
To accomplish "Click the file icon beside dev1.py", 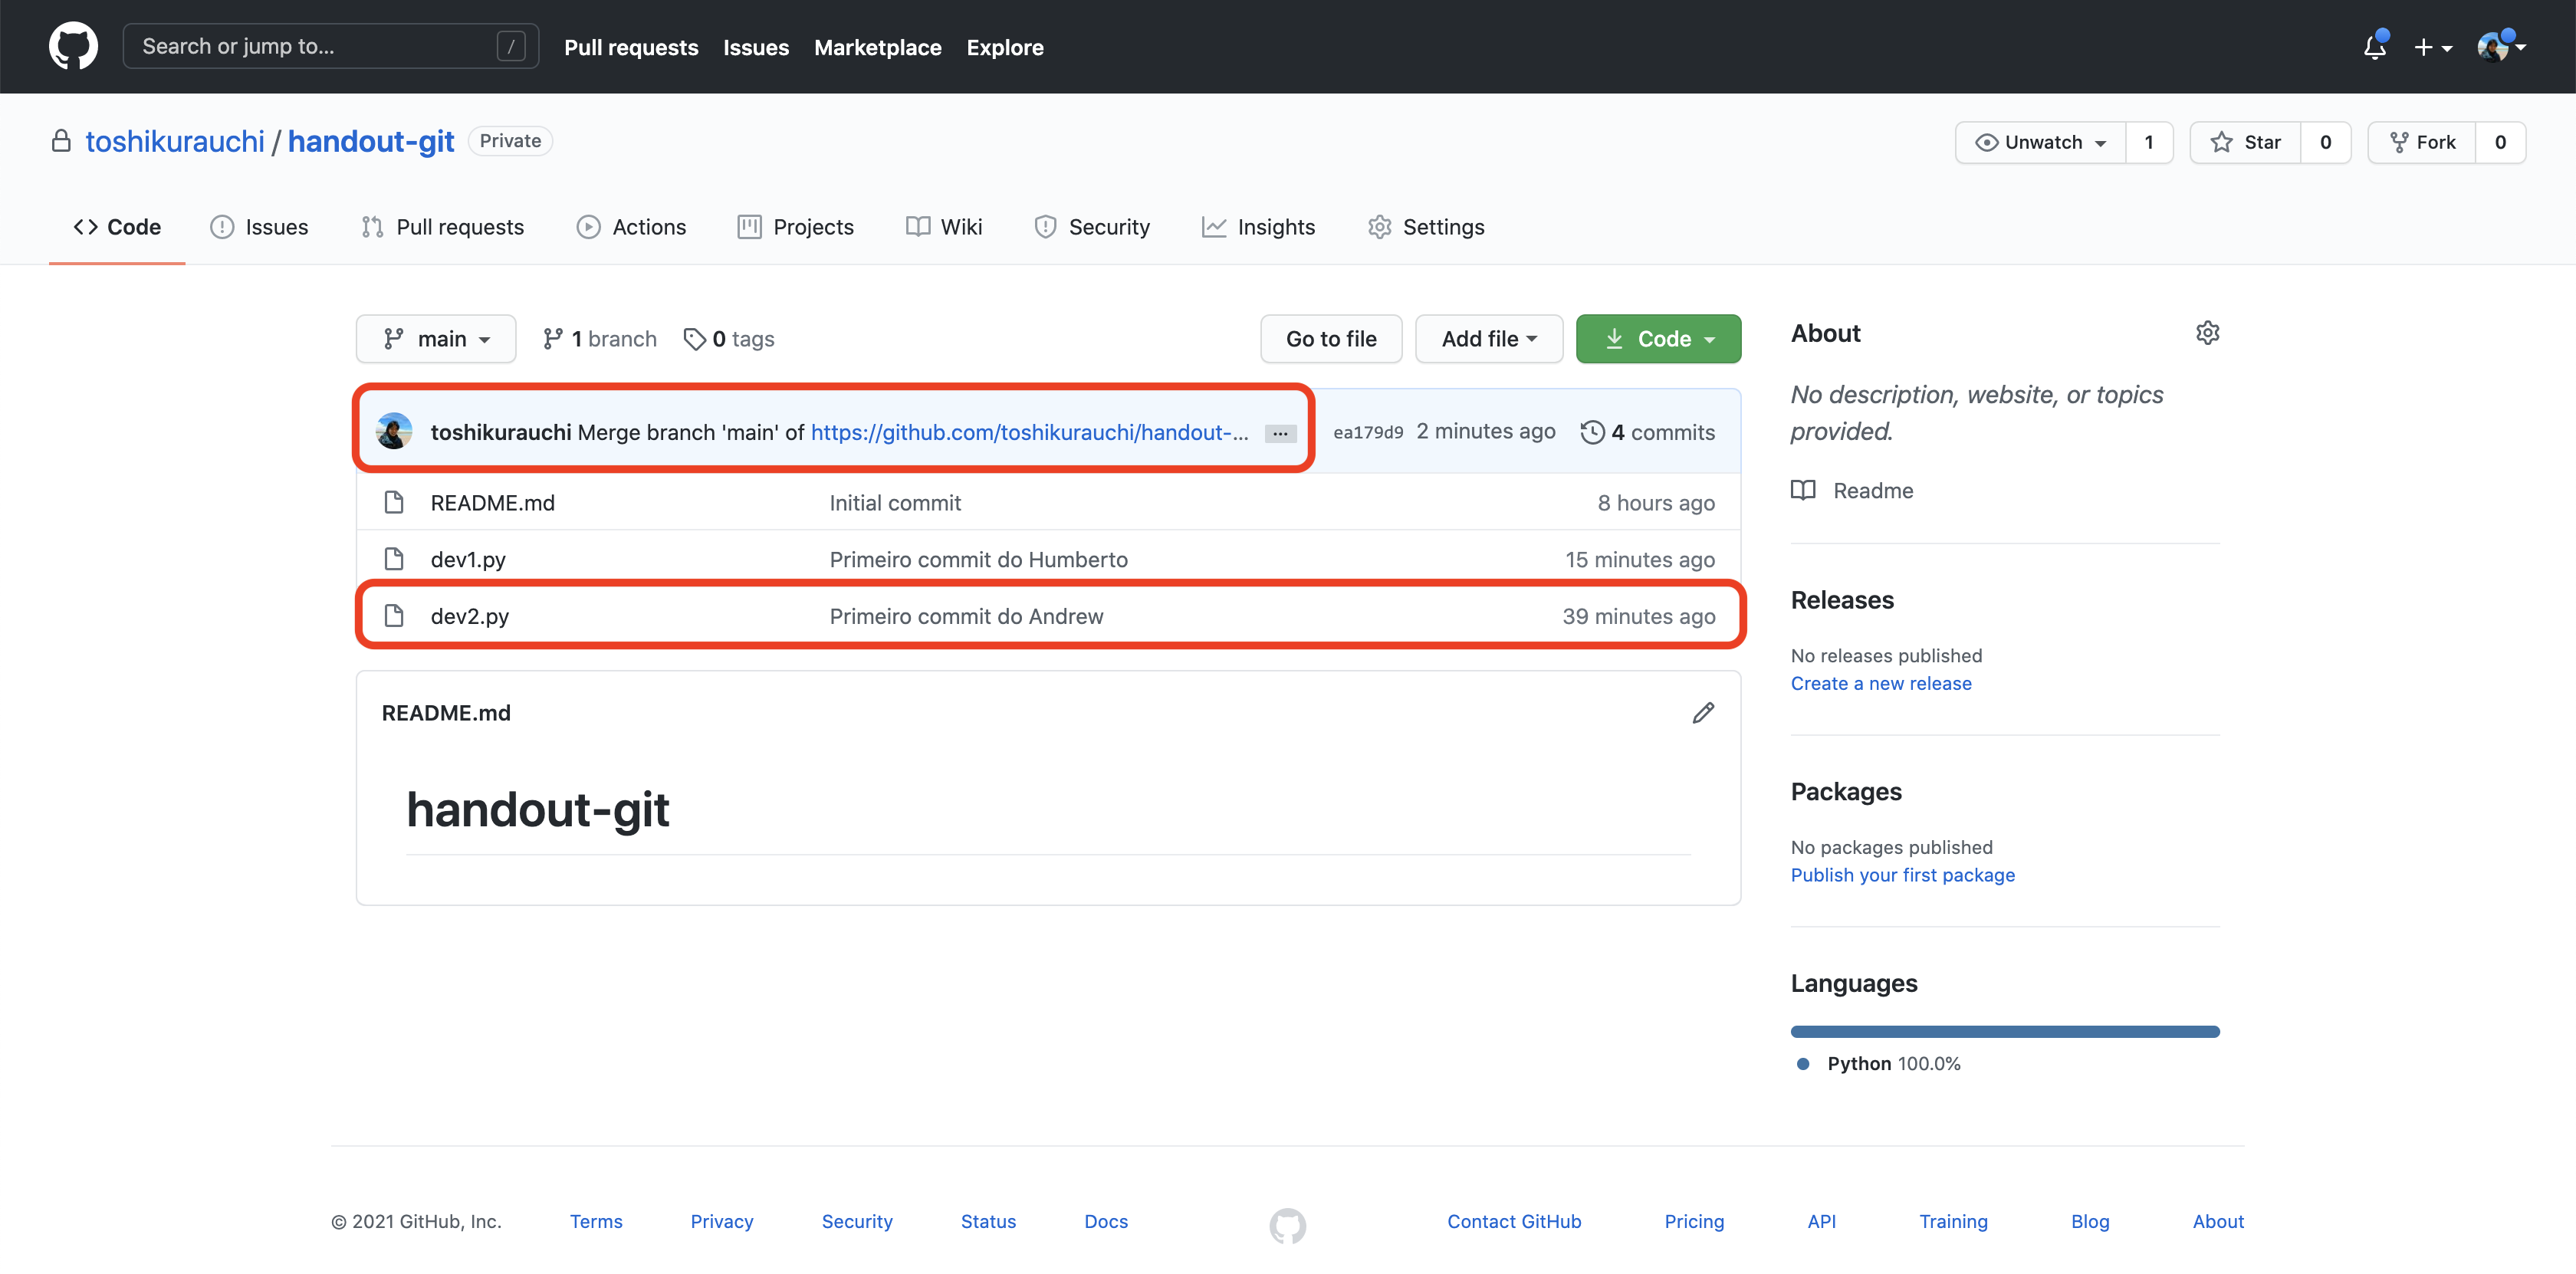I will pyautogui.click(x=394, y=558).
